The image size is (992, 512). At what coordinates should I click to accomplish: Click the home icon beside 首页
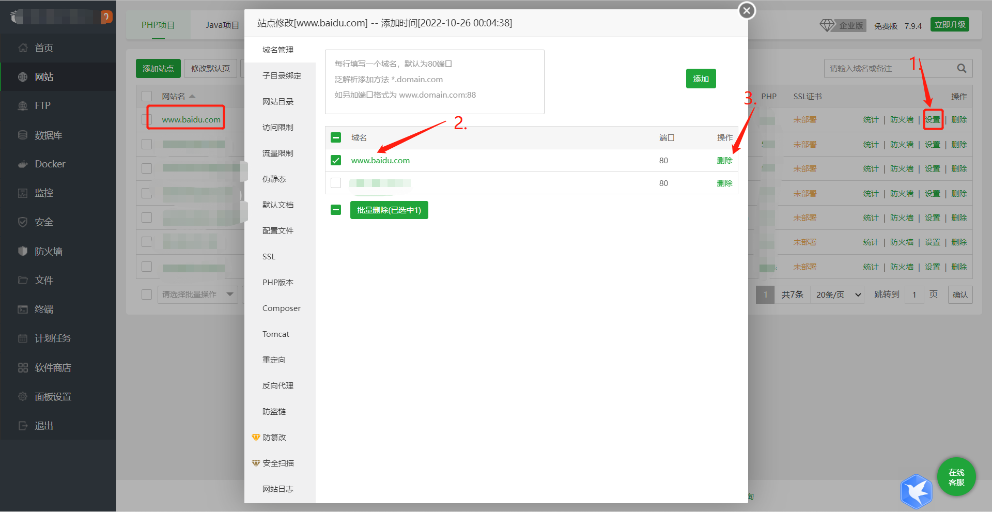(23, 48)
